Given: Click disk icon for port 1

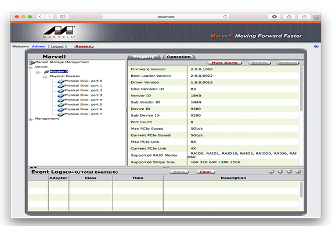Looking at the screenshot, I should [61, 86].
